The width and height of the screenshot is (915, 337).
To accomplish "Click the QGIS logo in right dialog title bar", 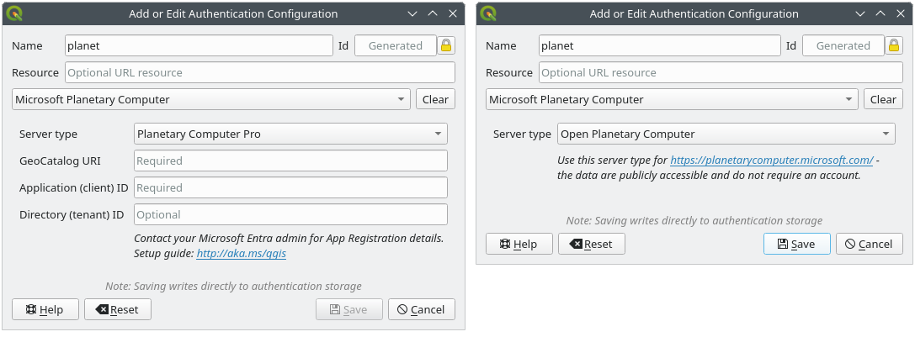I will pyautogui.click(x=489, y=13).
